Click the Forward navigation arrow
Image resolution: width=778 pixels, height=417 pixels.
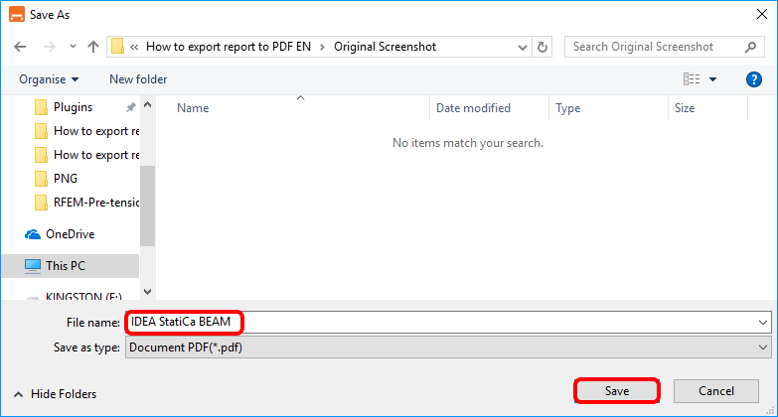[48, 47]
